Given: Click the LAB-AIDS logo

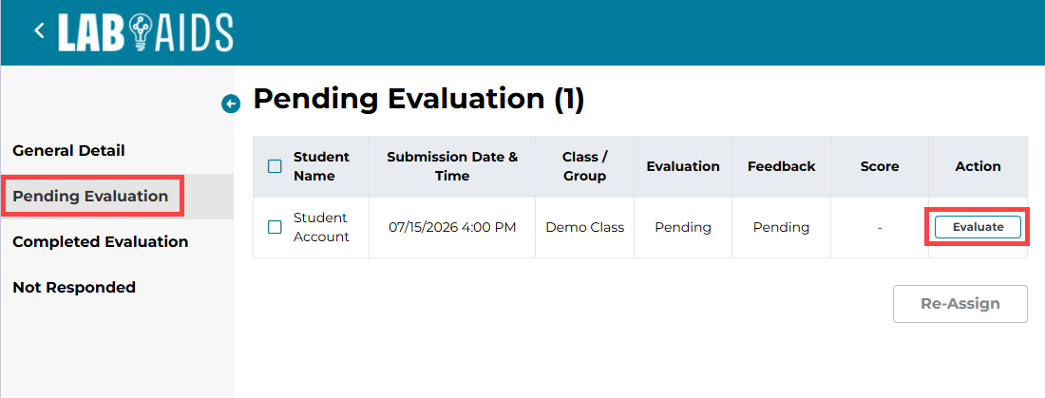Looking at the screenshot, I should [145, 32].
